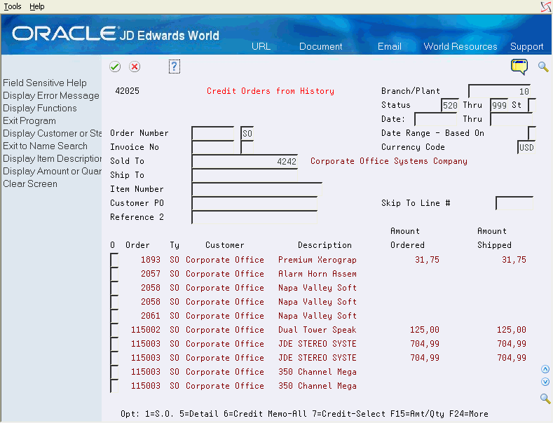Select Exit Program in sidebar

coord(29,121)
